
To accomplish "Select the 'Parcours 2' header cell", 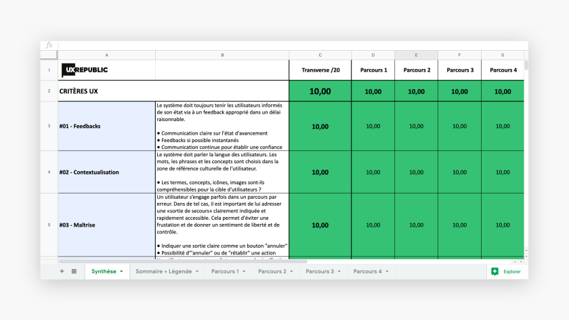I will [416, 70].
